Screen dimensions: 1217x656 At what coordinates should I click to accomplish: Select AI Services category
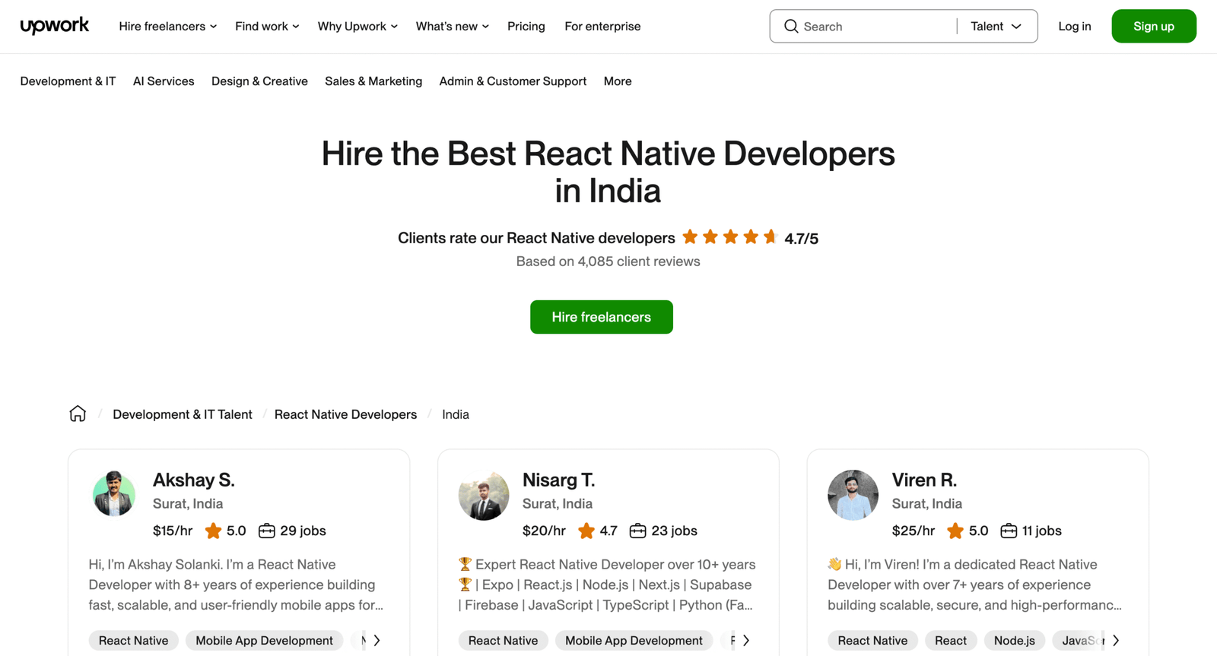[164, 81]
